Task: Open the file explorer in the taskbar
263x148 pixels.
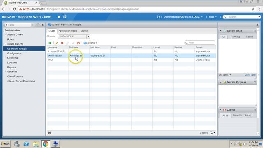Action: click(x=36, y=144)
